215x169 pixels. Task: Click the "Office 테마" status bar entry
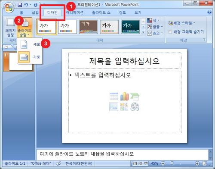tap(41, 163)
